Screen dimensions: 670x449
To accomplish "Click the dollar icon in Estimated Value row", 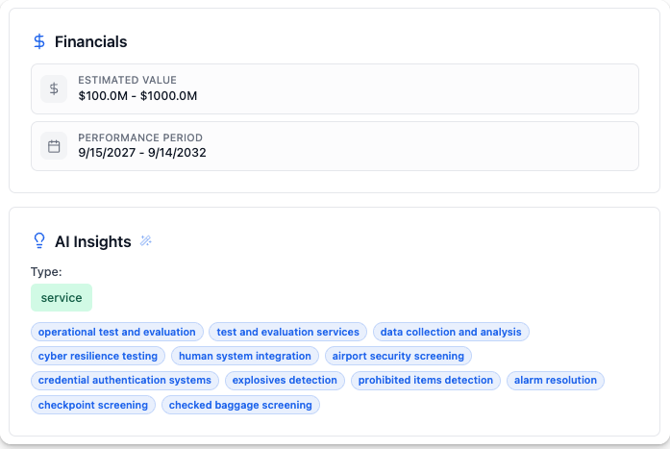I will click(x=55, y=88).
